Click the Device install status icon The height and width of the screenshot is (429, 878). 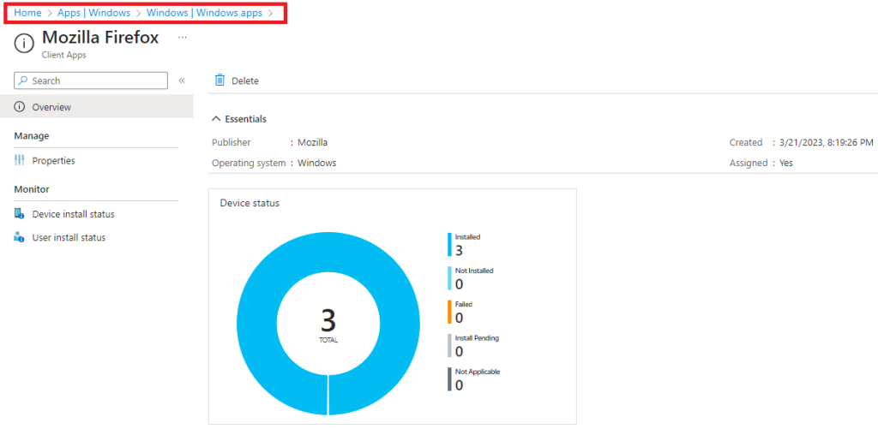pyautogui.click(x=20, y=214)
